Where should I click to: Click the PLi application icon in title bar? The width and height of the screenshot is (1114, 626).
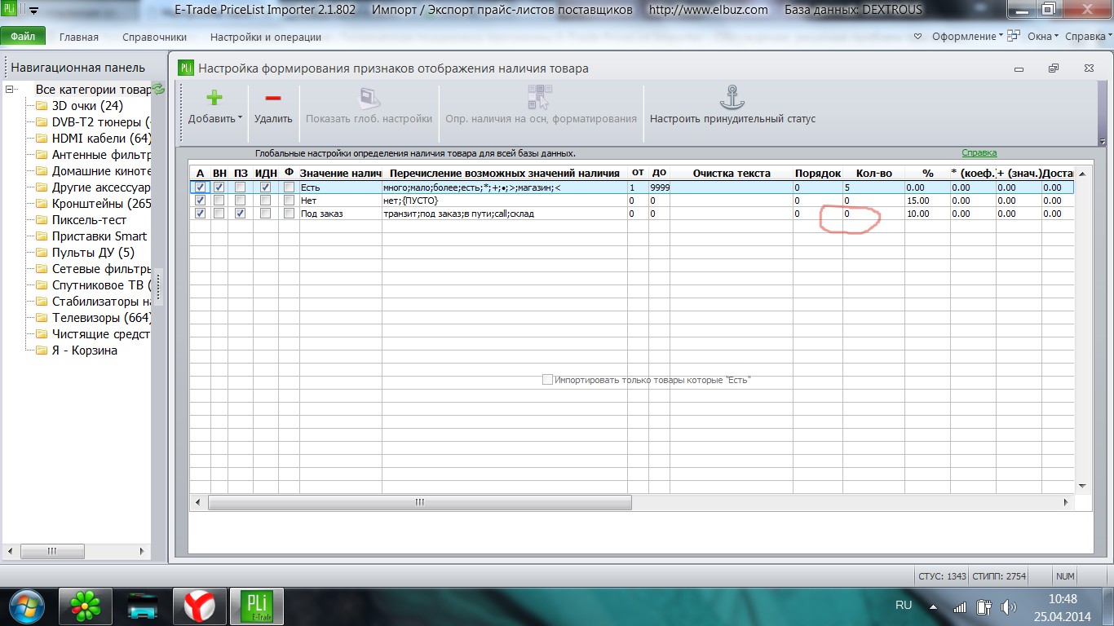click(x=11, y=10)
